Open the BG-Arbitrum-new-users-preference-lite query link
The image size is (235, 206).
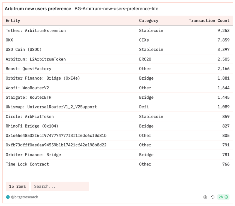tap(116, 9)
